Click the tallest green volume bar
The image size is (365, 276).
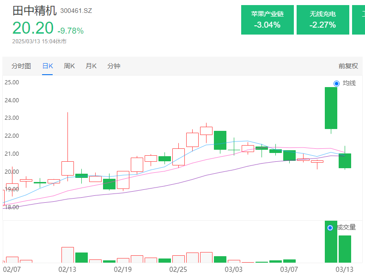coord(331,241)
